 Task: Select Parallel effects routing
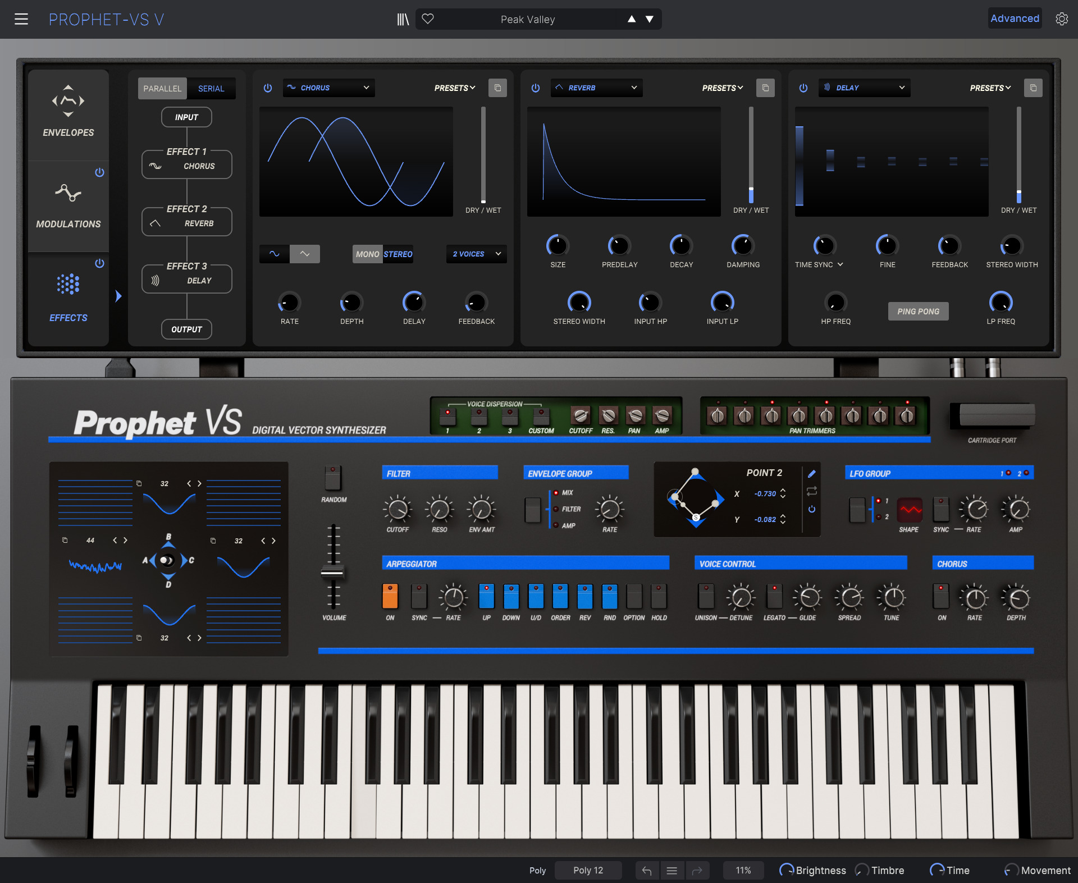162,89
